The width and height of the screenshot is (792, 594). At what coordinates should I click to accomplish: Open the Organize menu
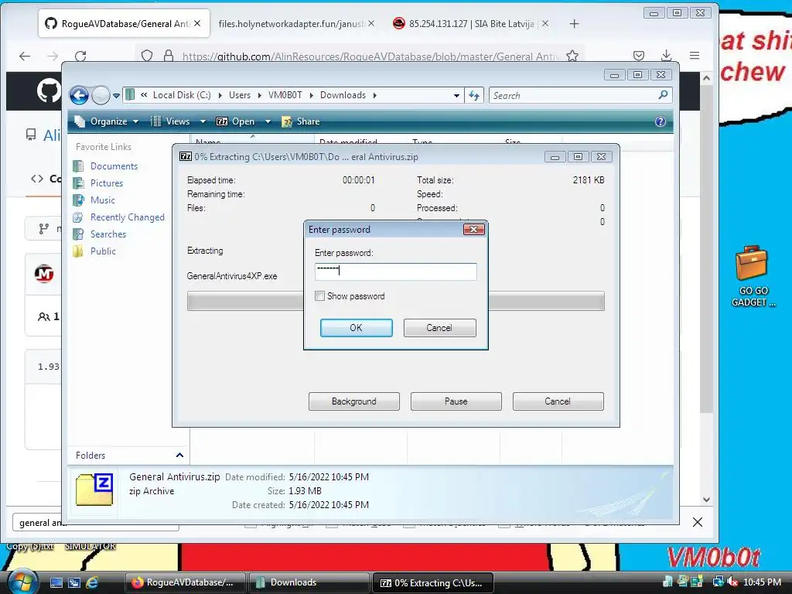click(107, 121)
